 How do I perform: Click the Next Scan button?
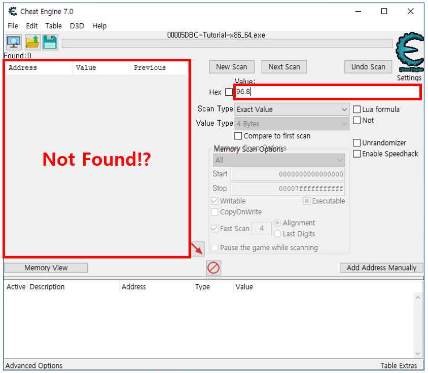click(x=284, y=67)
